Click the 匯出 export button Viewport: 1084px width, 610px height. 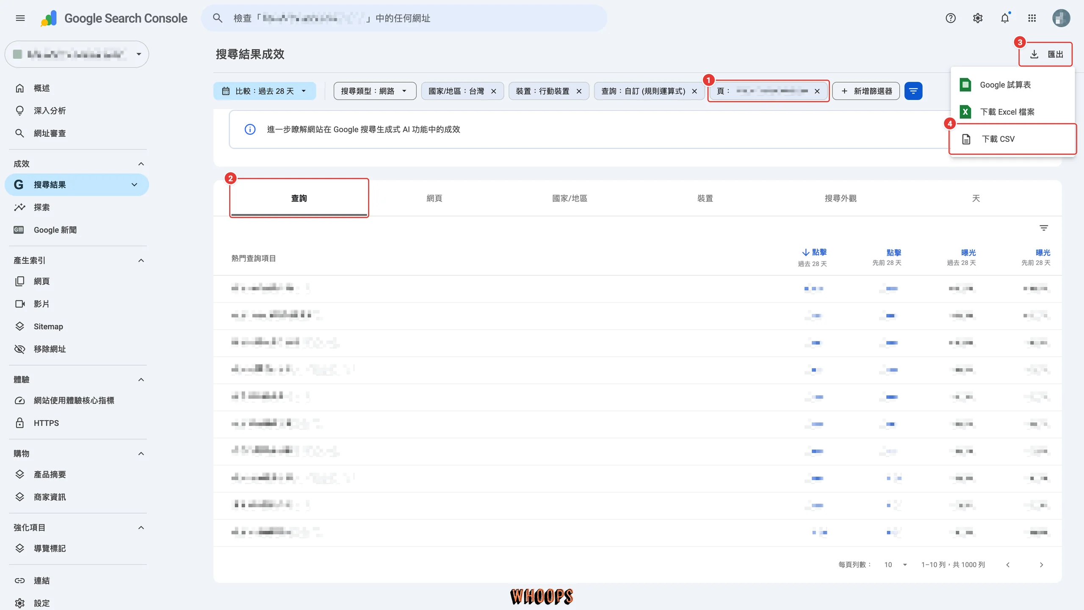point(1045,54)
